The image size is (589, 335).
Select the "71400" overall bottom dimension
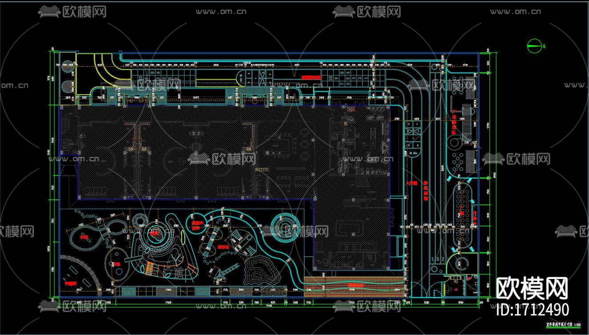pyautogui.click(x=269, y=306)
